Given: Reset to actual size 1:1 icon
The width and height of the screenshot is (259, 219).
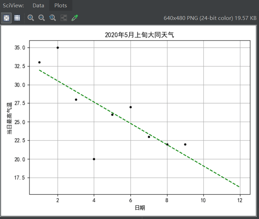Looking at the screenshot, I should point(53,18).
